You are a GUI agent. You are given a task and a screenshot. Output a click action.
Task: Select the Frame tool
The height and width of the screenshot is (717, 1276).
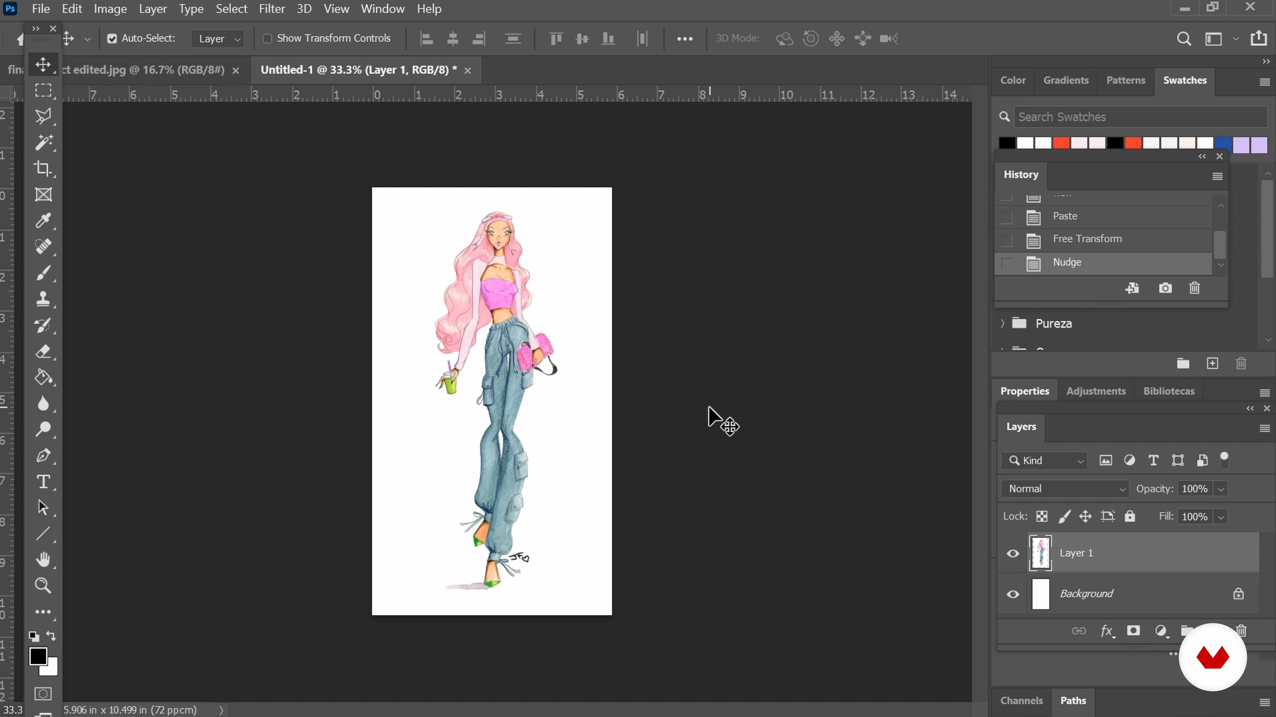click(43, 195)
